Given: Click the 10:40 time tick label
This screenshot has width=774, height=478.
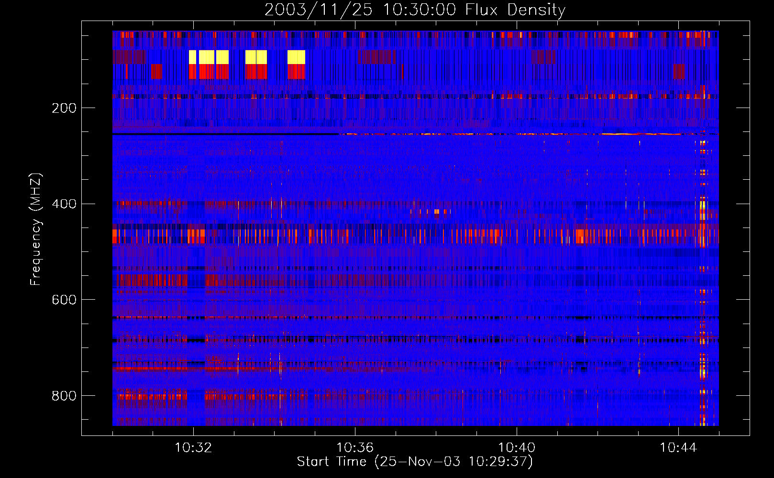Looking at the screenshot, I should click(517, 448).
